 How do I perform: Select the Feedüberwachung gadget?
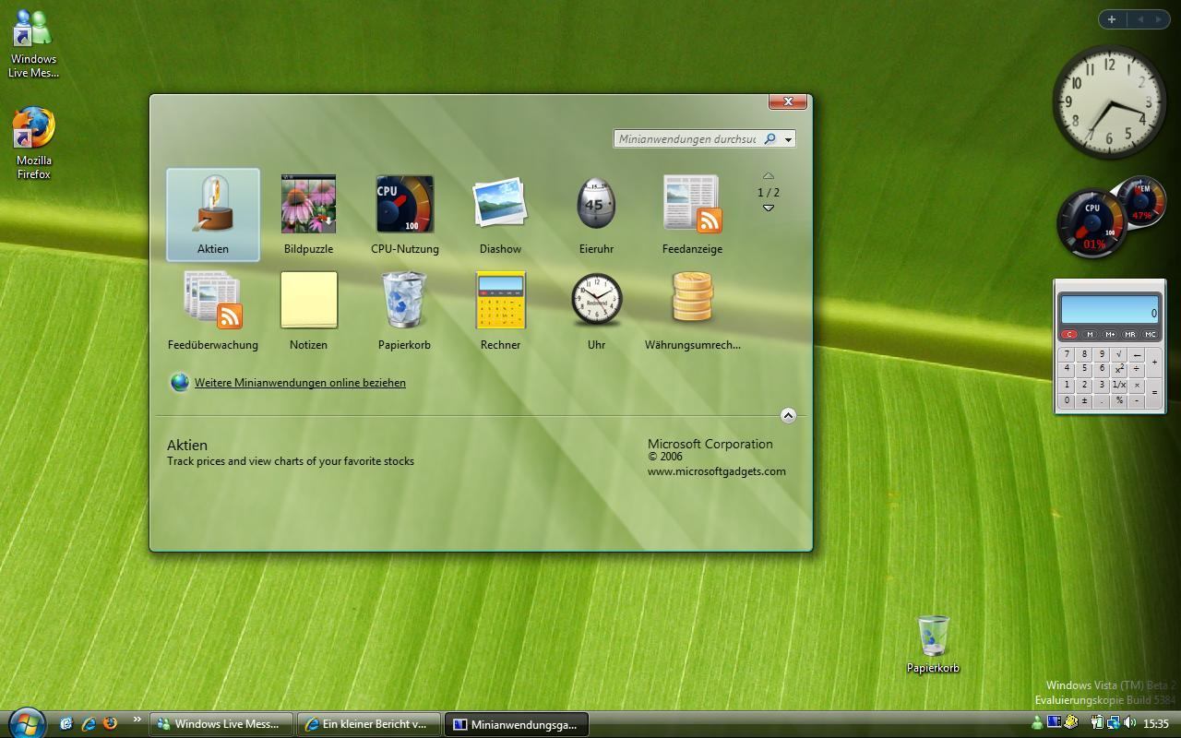point(212,311)
